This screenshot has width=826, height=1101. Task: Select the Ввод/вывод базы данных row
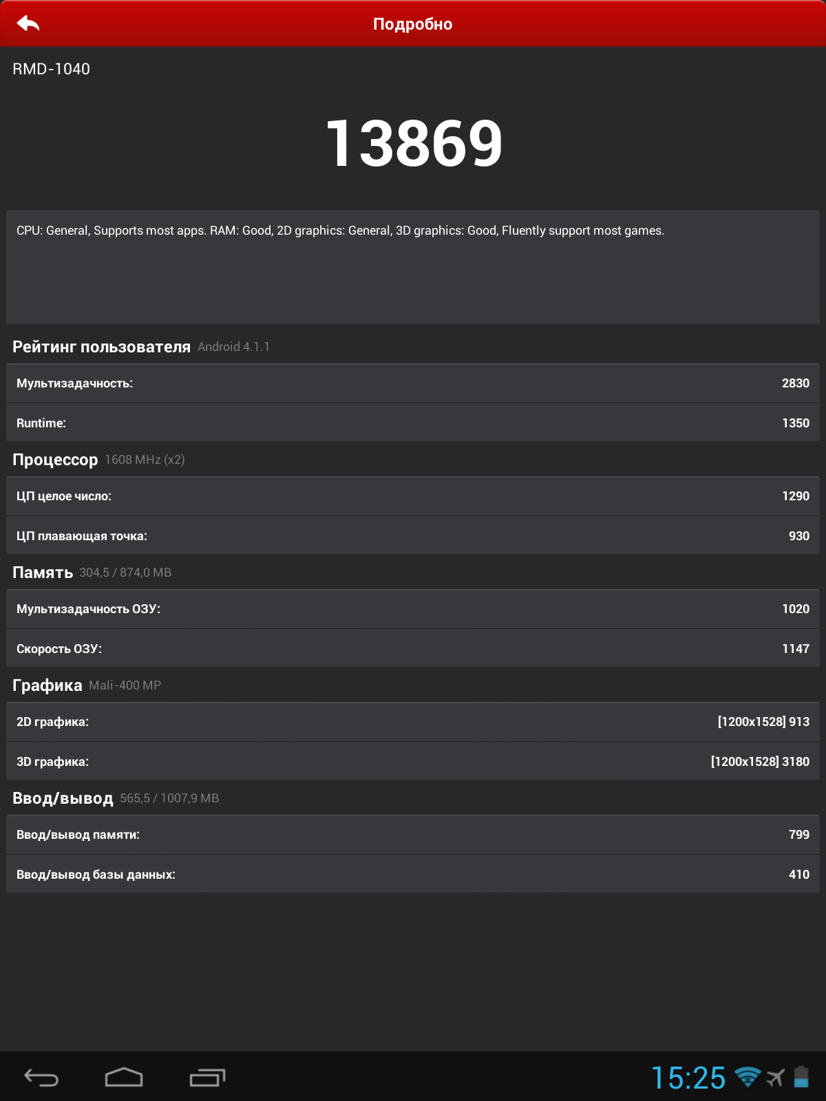[x=413, y=875]
